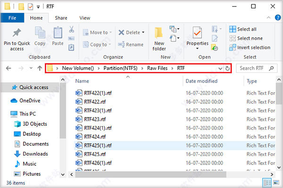Open 3D Objects in the navigation pane
The width and height of the screenshot is (283, 188).
pos(30,124)
